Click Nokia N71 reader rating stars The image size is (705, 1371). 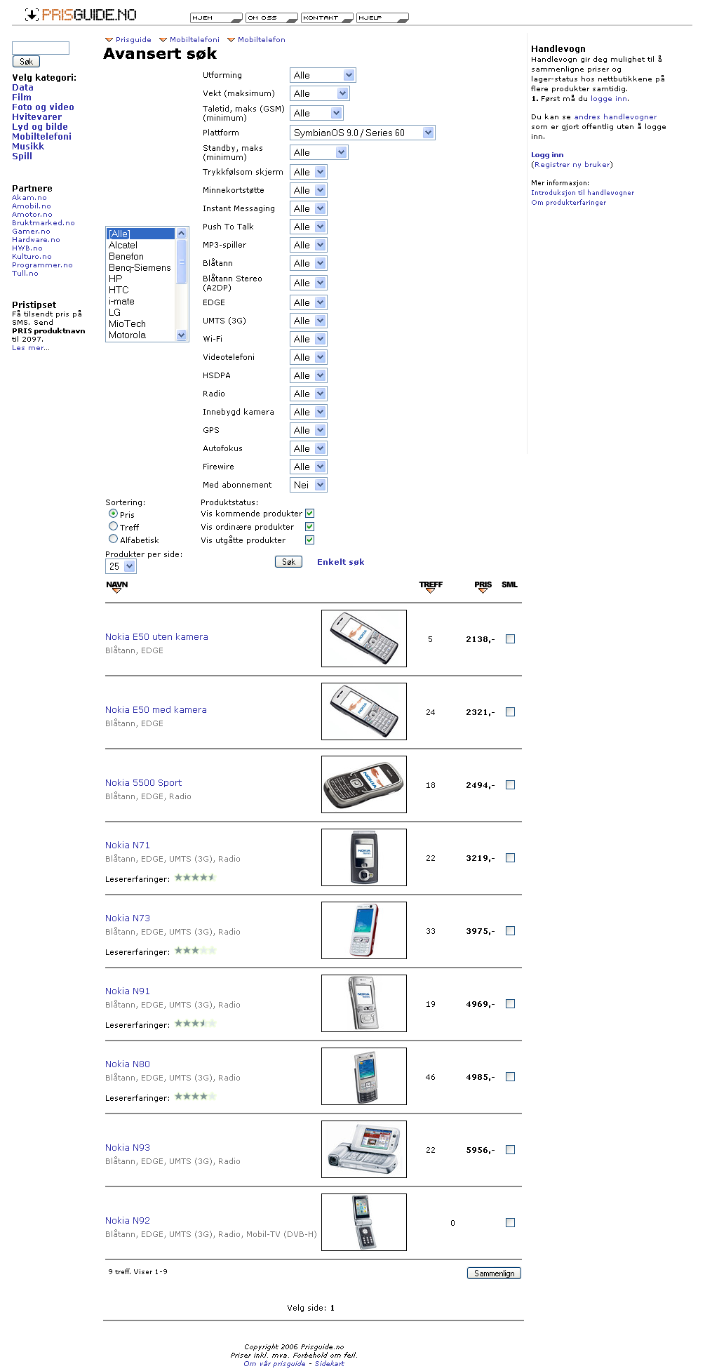click(x=195, y=878)
